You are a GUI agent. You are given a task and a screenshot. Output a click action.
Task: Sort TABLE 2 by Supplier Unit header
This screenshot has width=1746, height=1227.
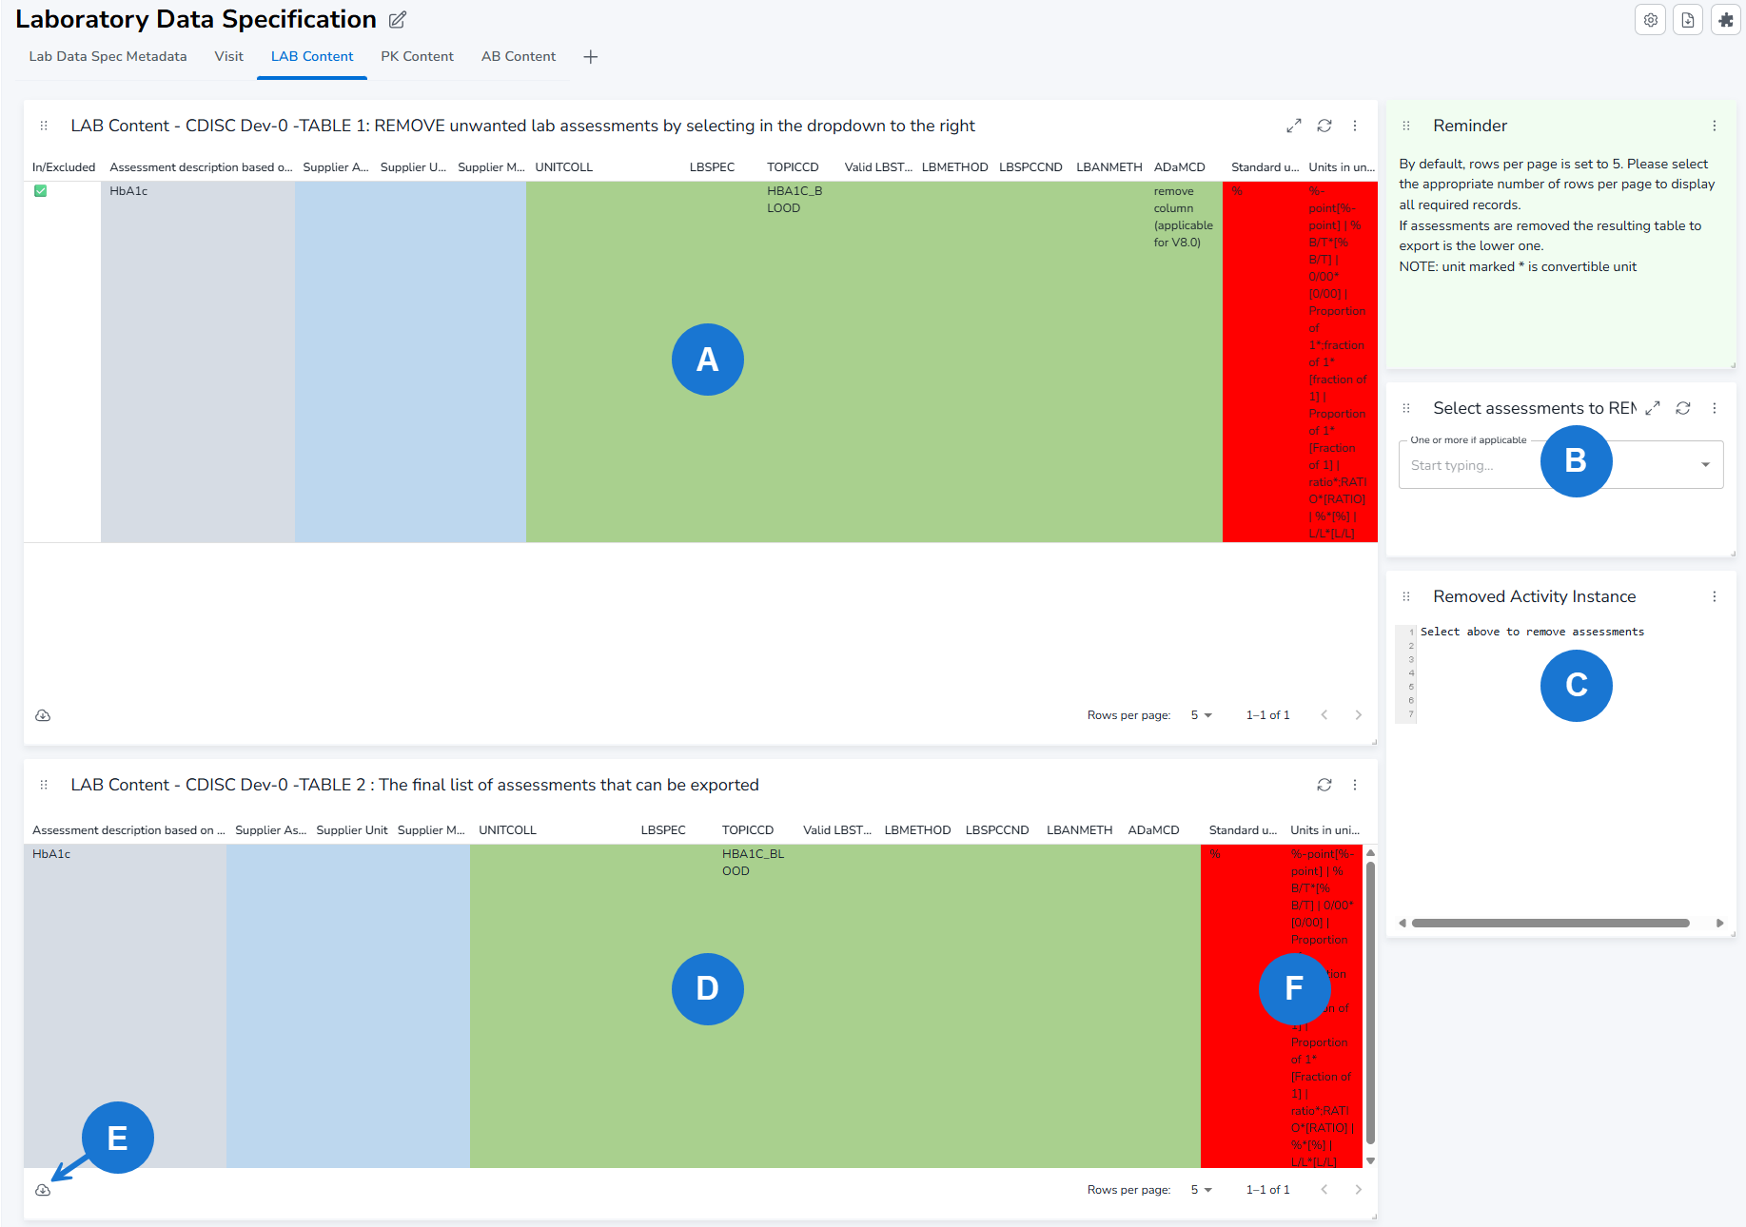coord(352,830)
